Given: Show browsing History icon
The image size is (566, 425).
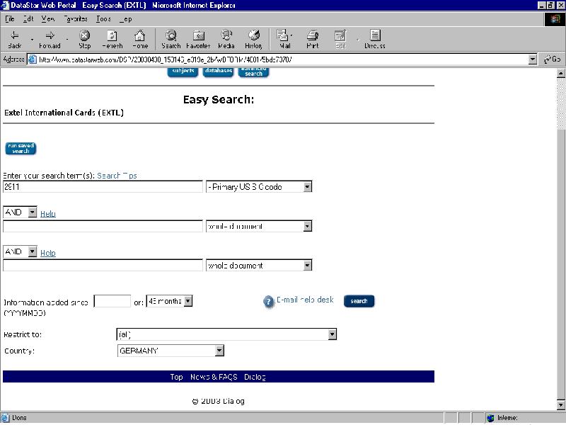Looking at the screenshot, I should point(253,39).
